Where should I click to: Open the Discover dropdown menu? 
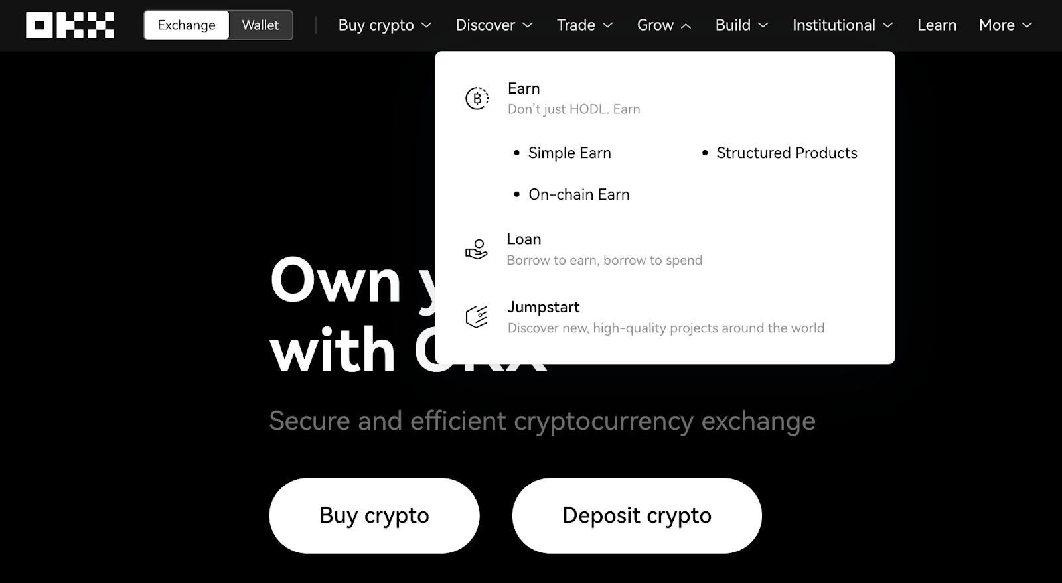(x=494, y=25)
